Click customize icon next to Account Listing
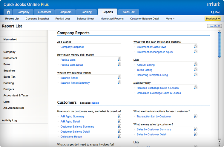This screenshot has height=147, width=224. coord(196,65)
